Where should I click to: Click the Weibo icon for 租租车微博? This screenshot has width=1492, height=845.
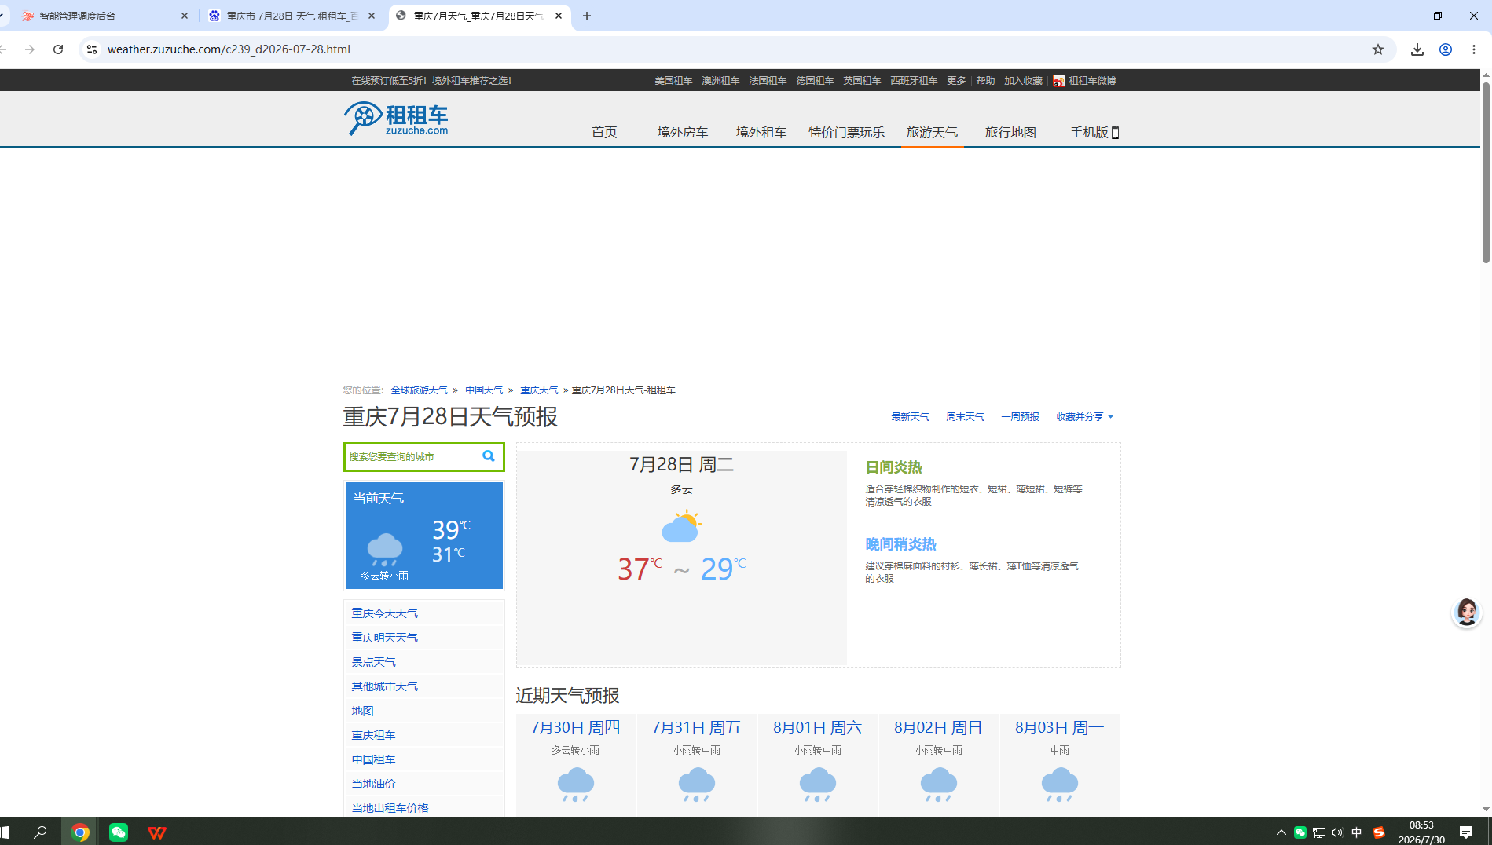click(1058, 81)
